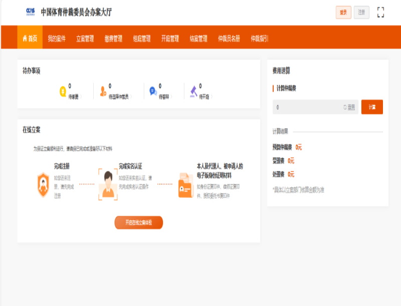Click the orange shield registration icon
This screenshot has height=306, width=401.
pos(44,184)
